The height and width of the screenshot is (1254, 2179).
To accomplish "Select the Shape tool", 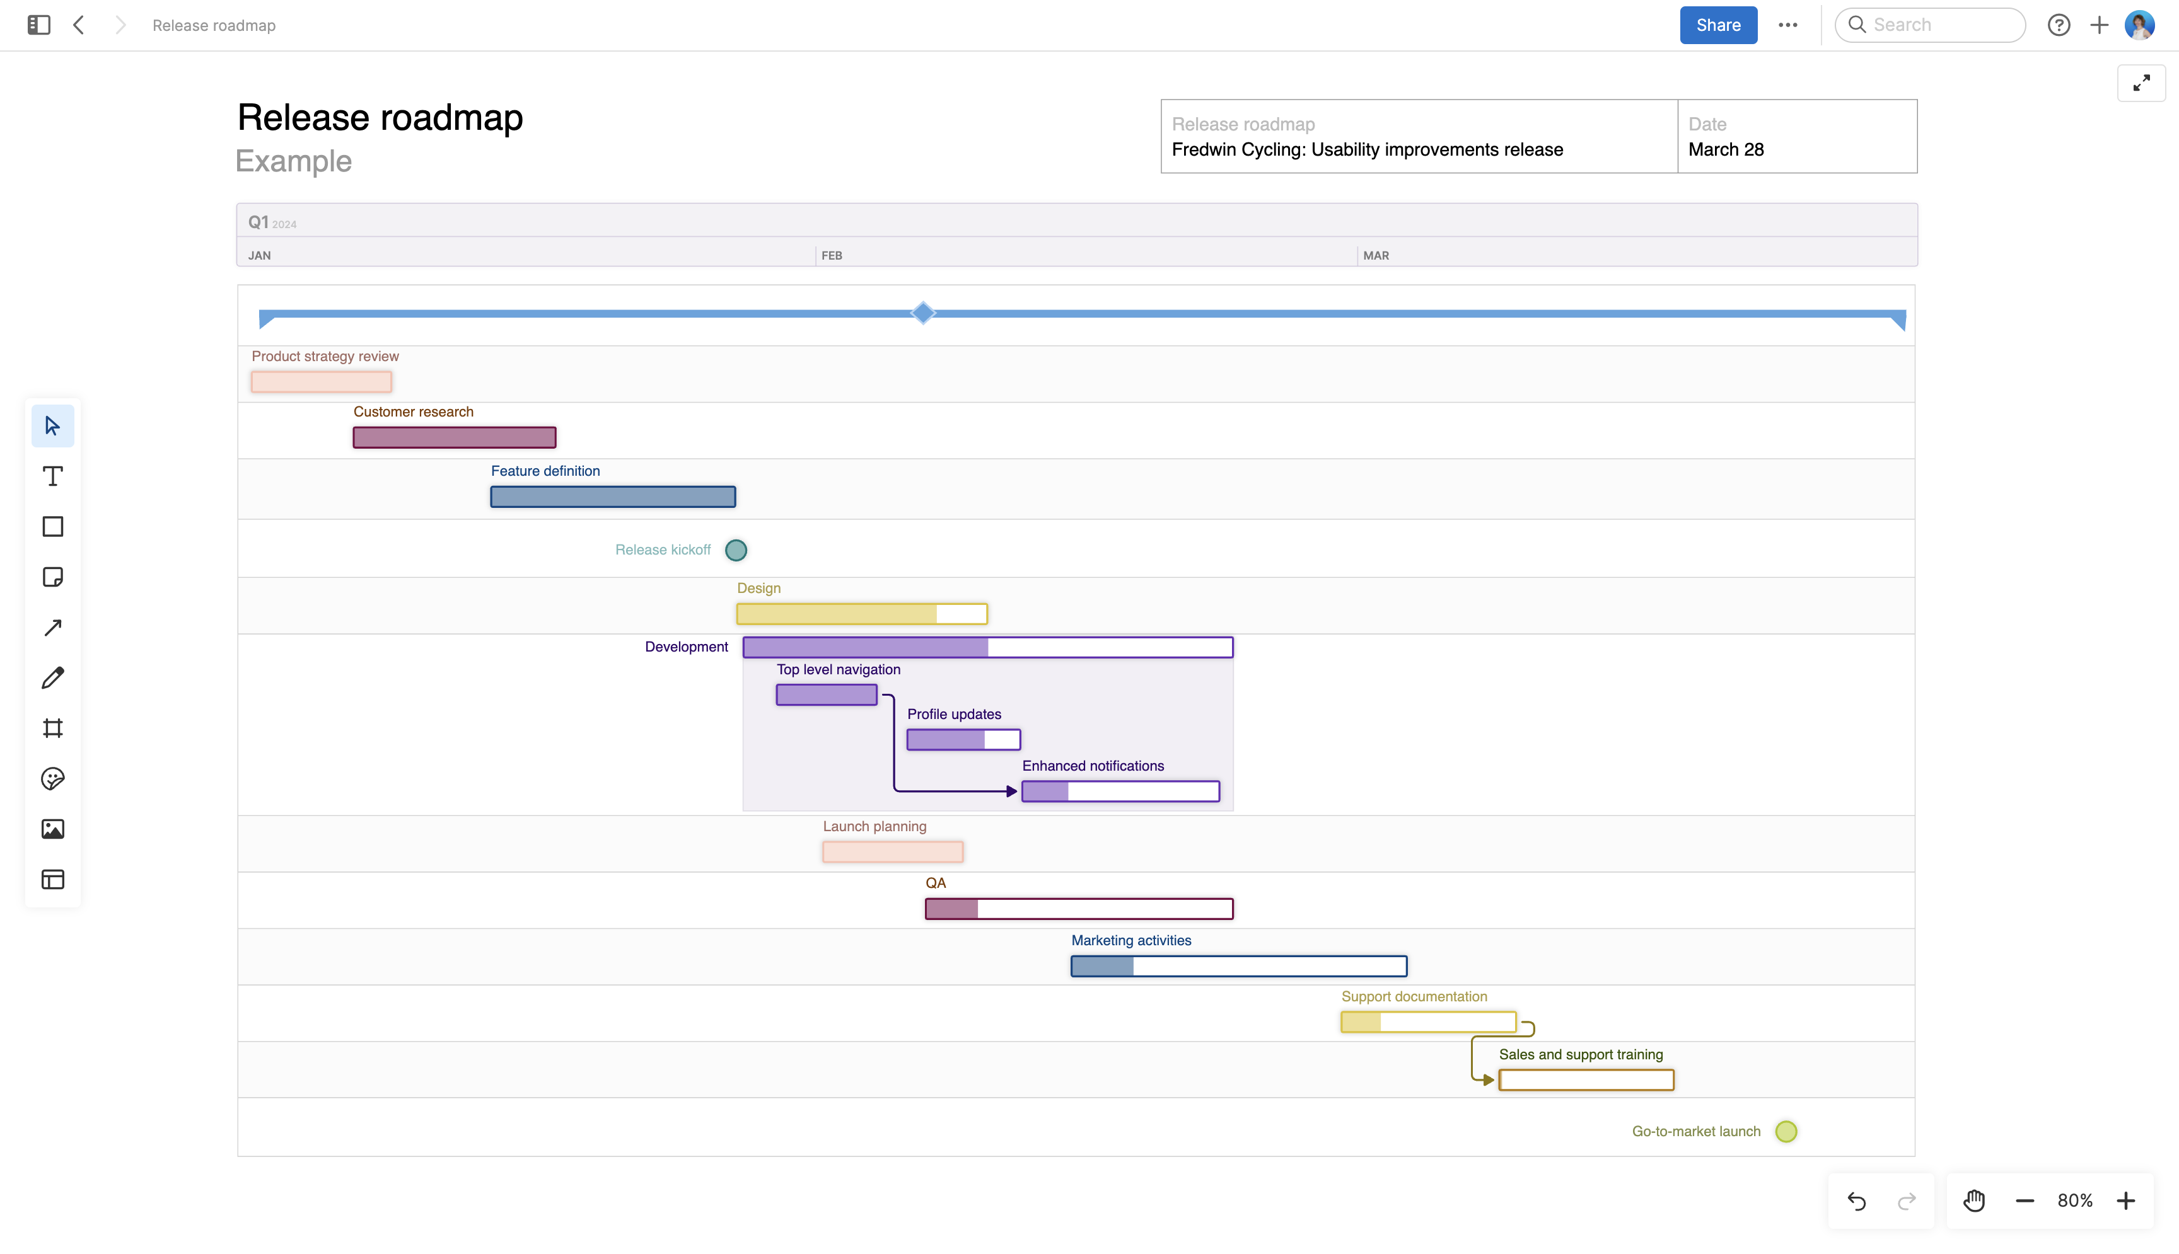I will click(x=52, y=526).
